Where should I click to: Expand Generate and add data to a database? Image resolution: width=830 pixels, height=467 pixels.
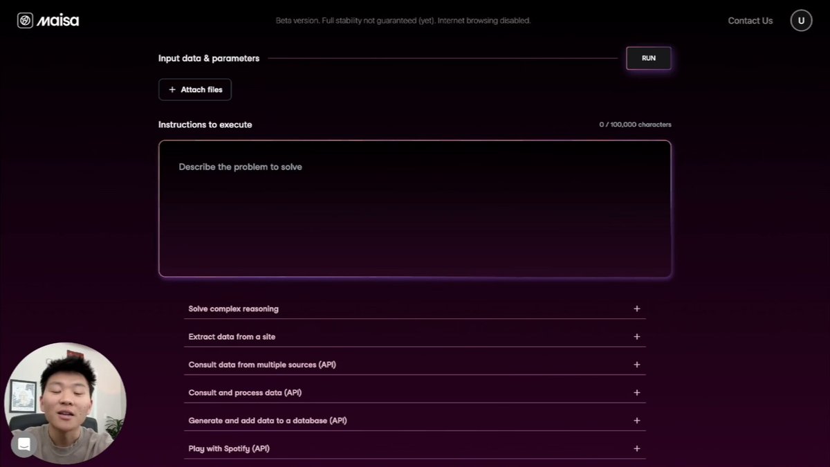[x=415, y=421]
